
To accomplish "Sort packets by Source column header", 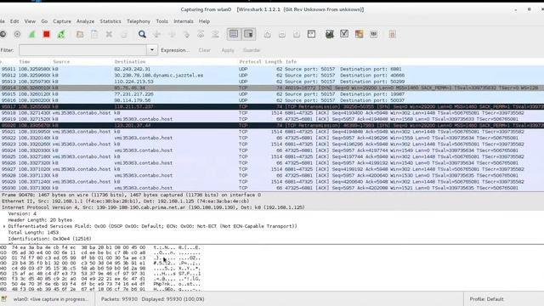I will (x=61, y=61).
